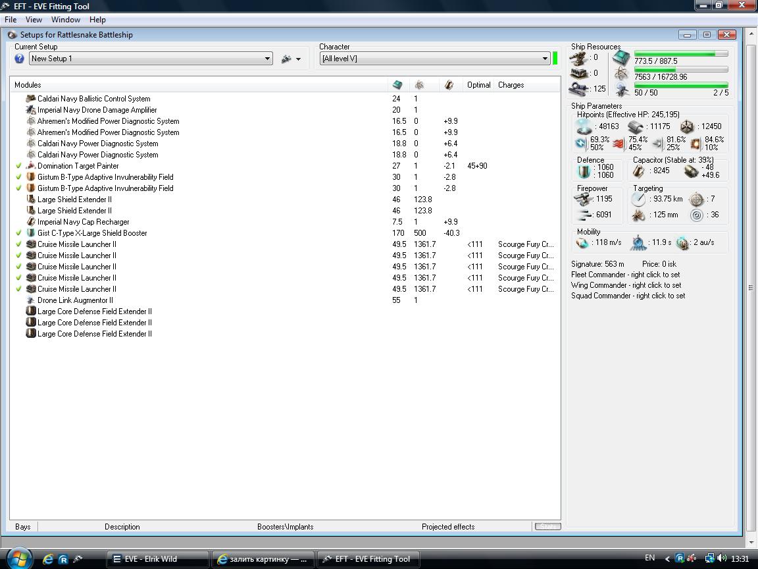Screen dimensions: 758x569
Task: Switch to the Description tab
Action: (122, 526)
